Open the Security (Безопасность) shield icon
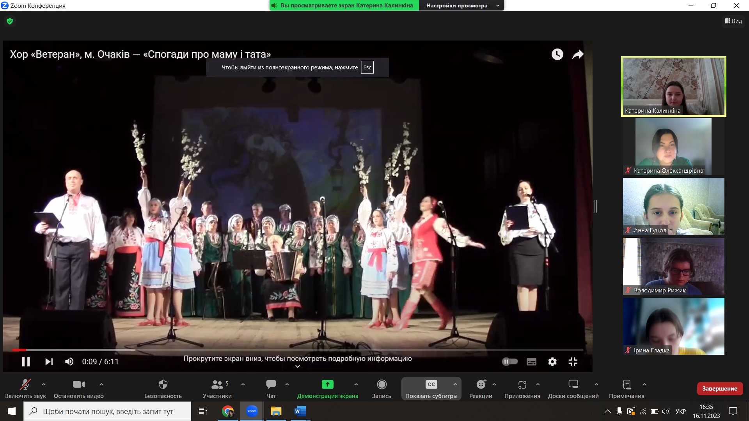749x421 pixels. (163, 385)
